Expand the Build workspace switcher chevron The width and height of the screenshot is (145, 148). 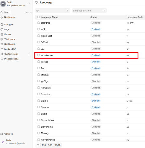tap(29, 4)
